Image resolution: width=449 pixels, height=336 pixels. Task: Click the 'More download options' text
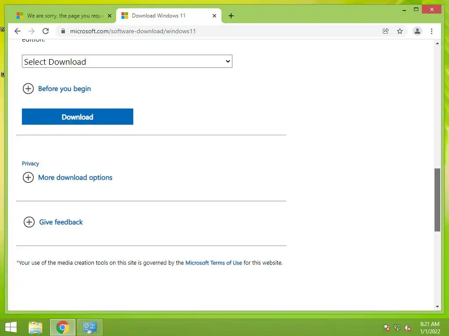point(75,178)
